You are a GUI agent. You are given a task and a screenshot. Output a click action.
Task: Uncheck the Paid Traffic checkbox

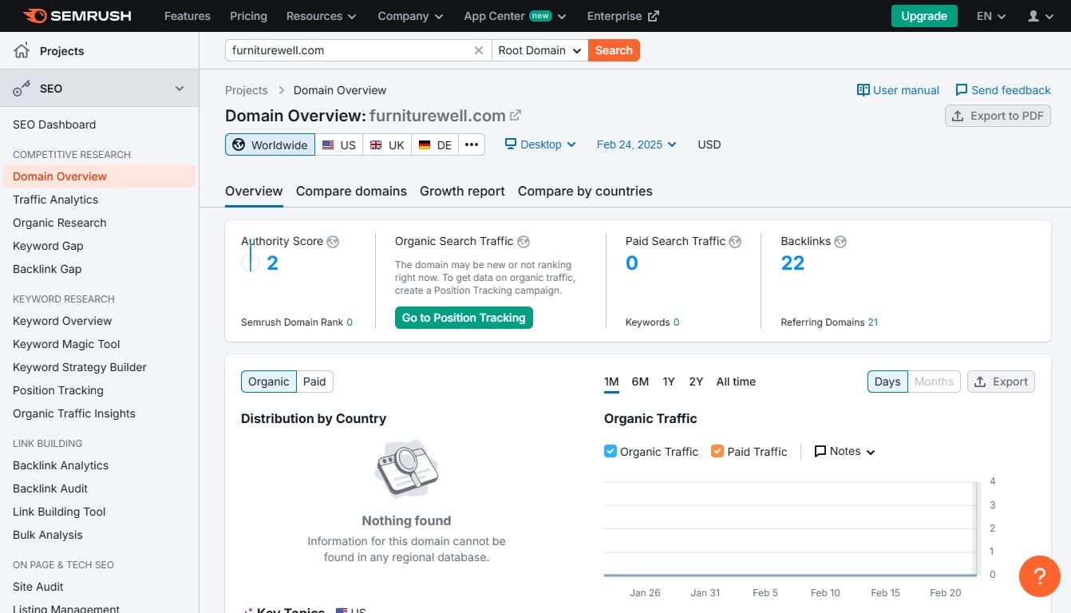coord(717,451)
